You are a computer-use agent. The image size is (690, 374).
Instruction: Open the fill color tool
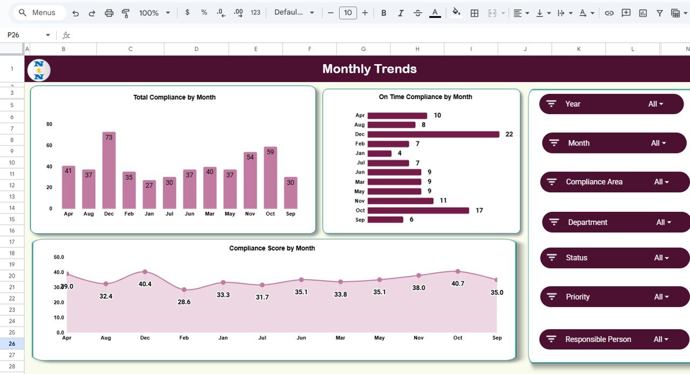point(456,12)
